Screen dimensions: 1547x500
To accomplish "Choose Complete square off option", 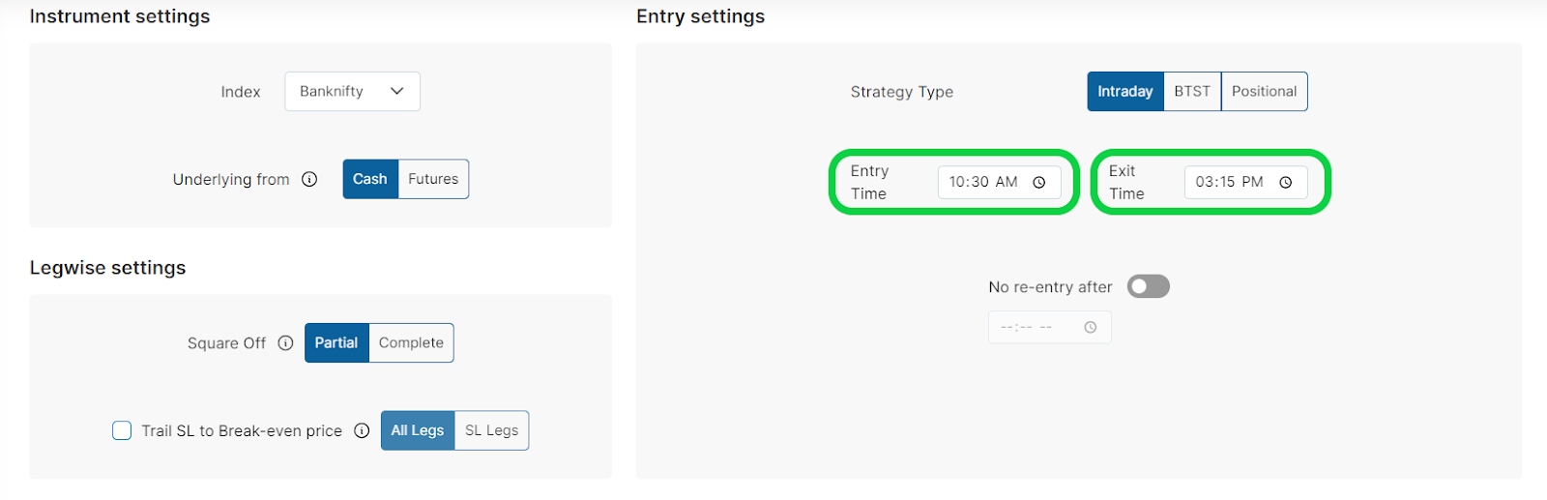I will (x=411, y=342).
